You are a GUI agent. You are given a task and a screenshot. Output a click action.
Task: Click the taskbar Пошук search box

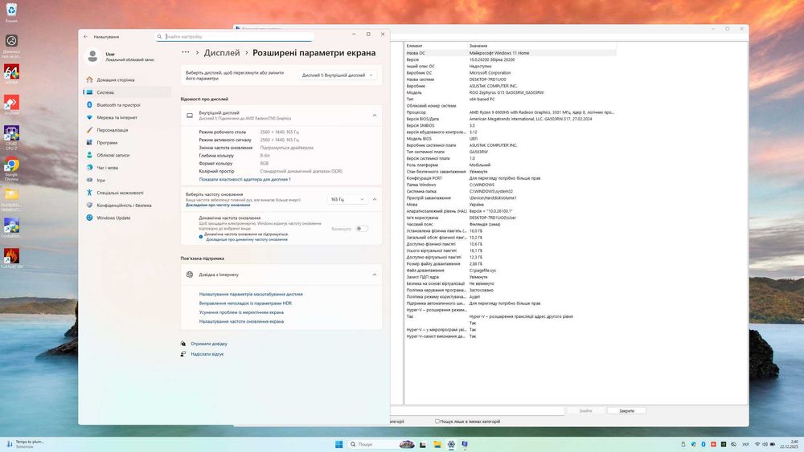click(x=380, y=444)
